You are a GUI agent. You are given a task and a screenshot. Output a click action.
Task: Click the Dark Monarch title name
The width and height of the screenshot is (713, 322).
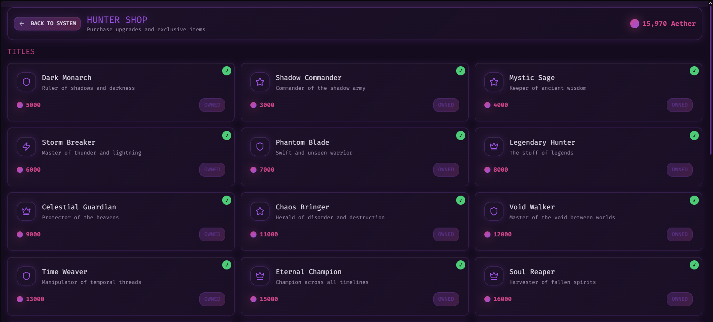coord(67,78)
